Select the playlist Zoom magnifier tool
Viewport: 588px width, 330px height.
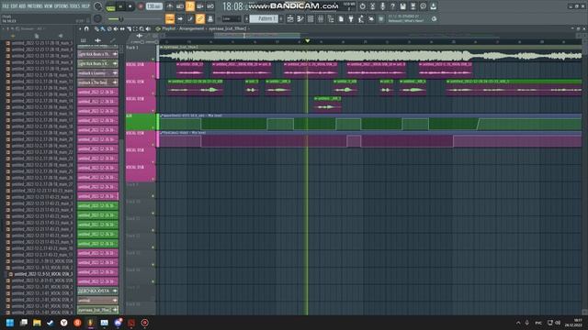(141, 28)
